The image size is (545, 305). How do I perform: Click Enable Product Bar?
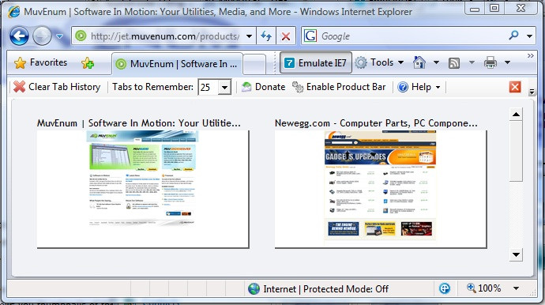[x=339, y=87]
